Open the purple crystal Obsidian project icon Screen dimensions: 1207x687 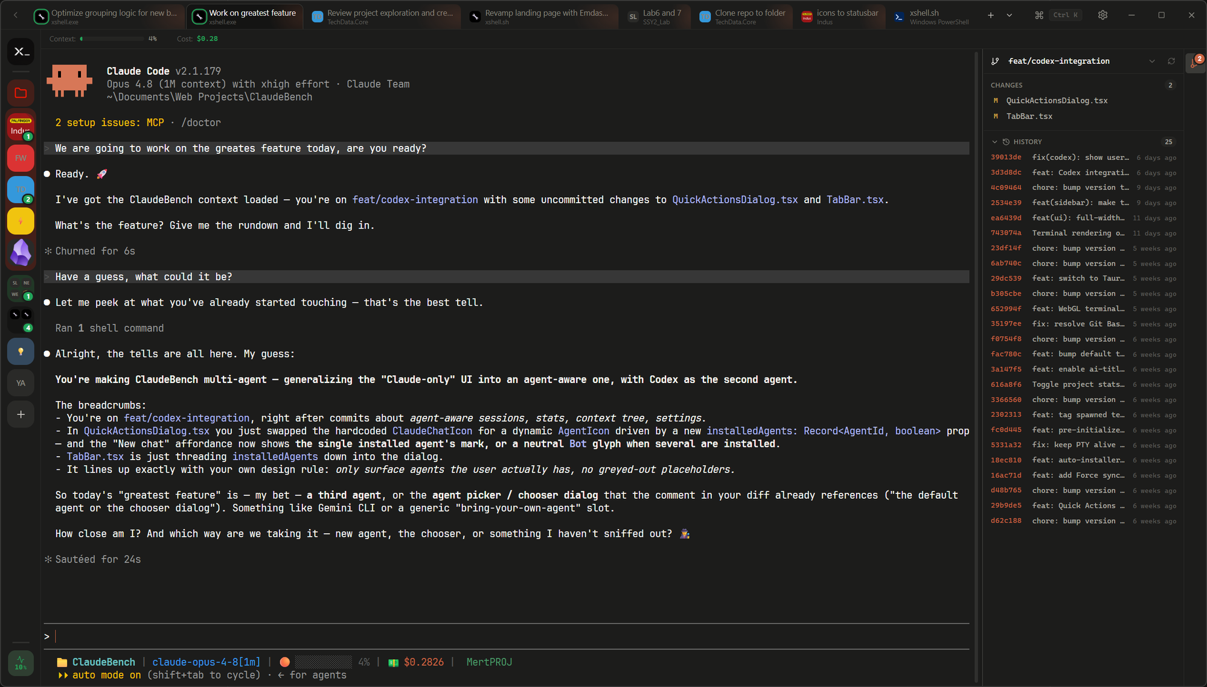tap(21, 252)
